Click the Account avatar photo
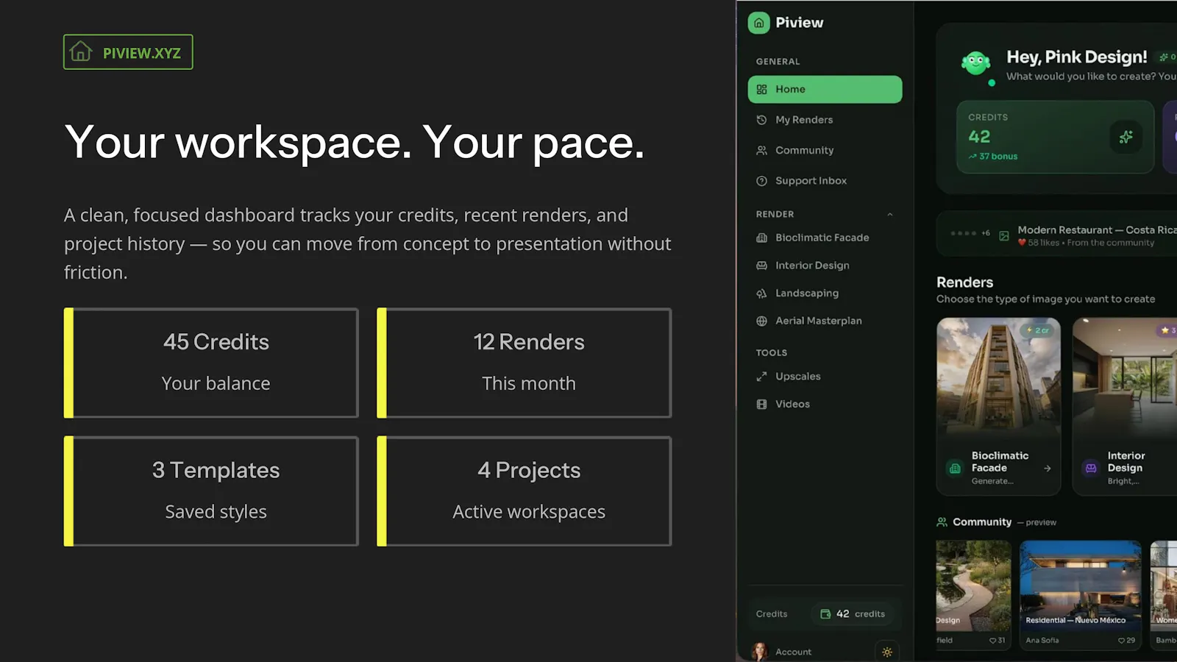This screenshot has width=1177, height=662. (x=760, y=652)
